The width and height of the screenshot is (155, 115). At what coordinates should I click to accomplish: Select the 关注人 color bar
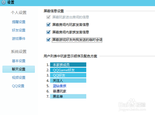pos(68,81)
